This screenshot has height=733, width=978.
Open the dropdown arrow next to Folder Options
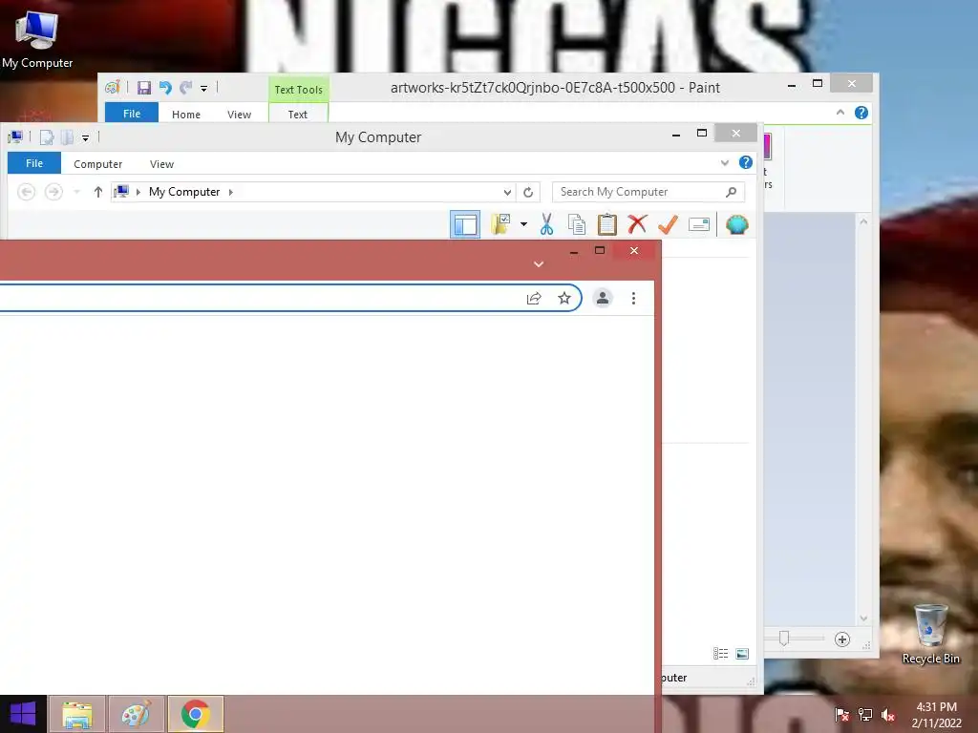[x=523, y=224]
